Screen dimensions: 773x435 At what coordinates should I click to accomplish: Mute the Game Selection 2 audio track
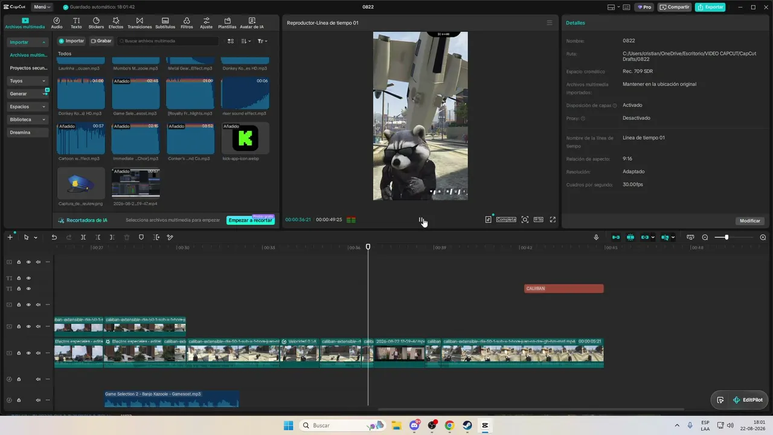(38, 400)
